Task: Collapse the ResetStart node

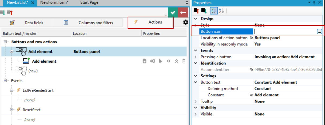Action: coord(12,109)
